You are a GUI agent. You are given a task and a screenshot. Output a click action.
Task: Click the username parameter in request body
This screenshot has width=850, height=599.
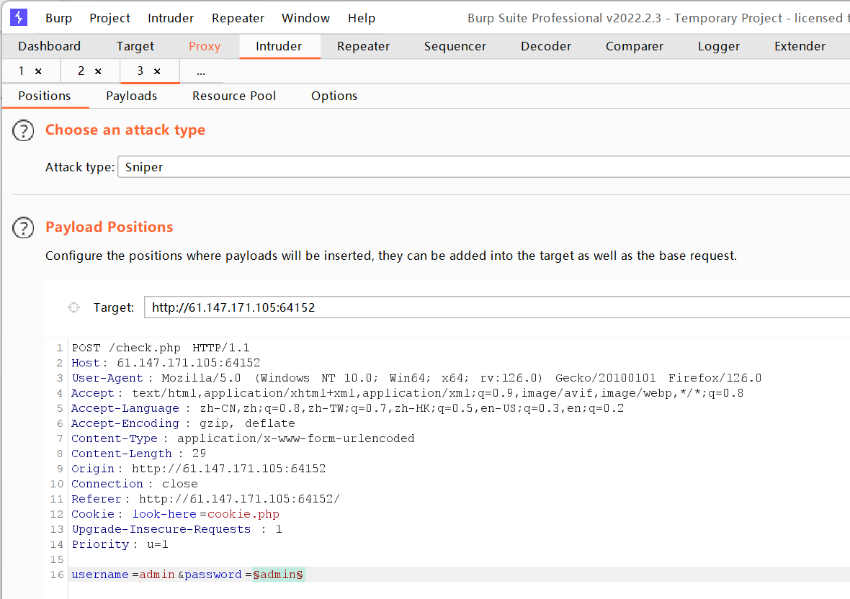pyautogui.click(x=100, y=575)
